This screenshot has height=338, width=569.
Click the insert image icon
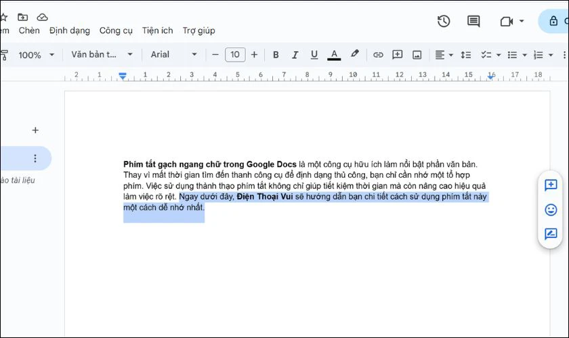417,55
